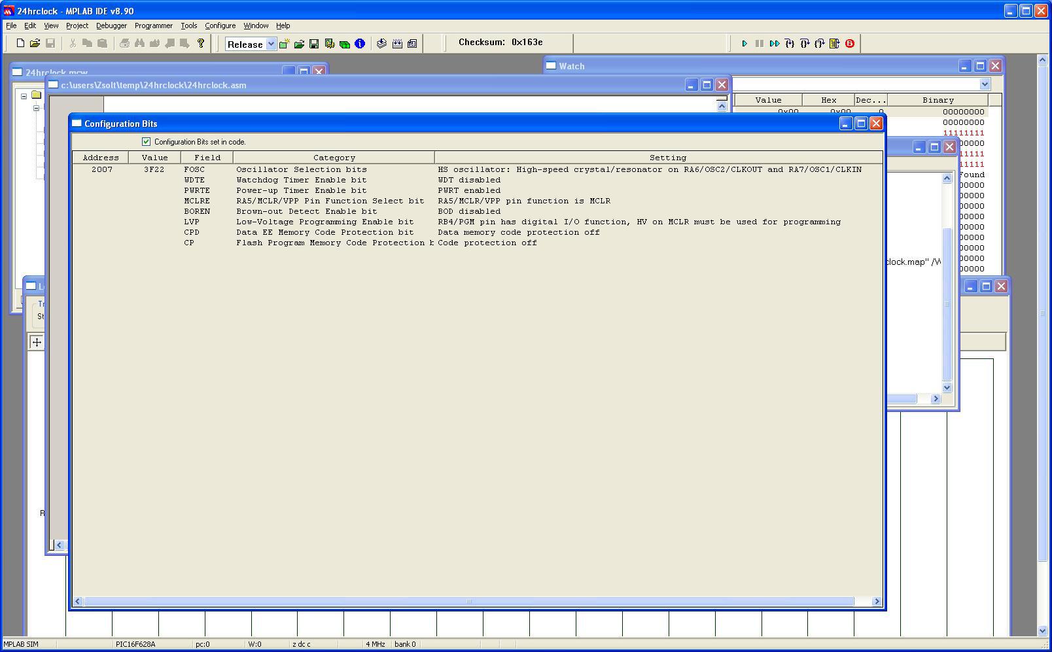
Task: Click the Value column header in Configuration Bits
Action: (x=155, y=158)
